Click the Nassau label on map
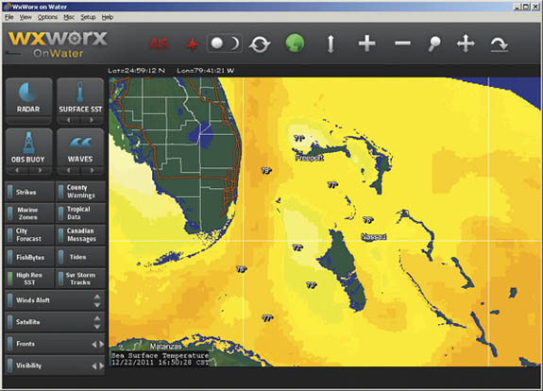This screenshot has width=543, height=391. [x=374, y=237]
